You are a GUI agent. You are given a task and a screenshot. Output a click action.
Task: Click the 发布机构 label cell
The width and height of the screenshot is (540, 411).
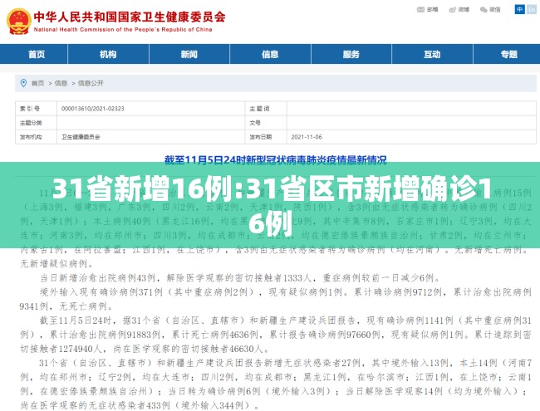point(36,137)
